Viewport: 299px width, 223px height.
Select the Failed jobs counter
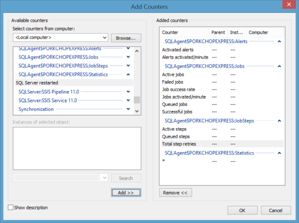(x=222, y=82)
